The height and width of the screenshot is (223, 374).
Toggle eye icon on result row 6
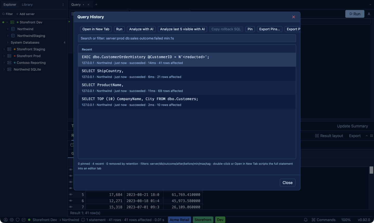point(71,201)
